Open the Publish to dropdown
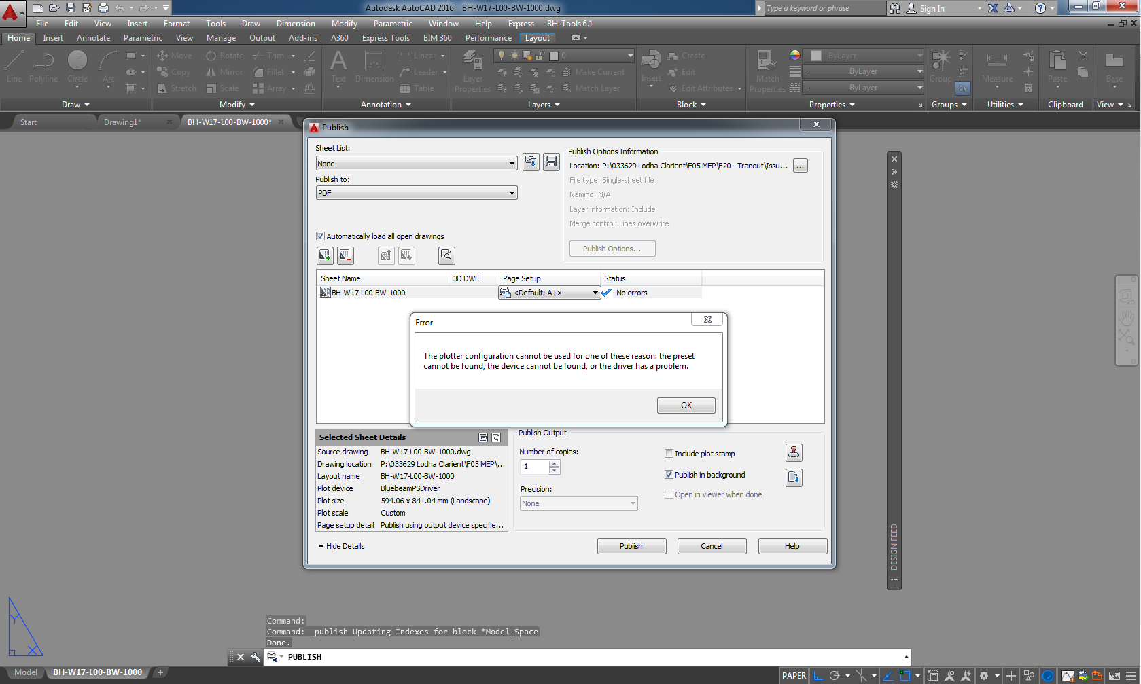The height and width of the screenshot is (684, 1141). [512, 192]
